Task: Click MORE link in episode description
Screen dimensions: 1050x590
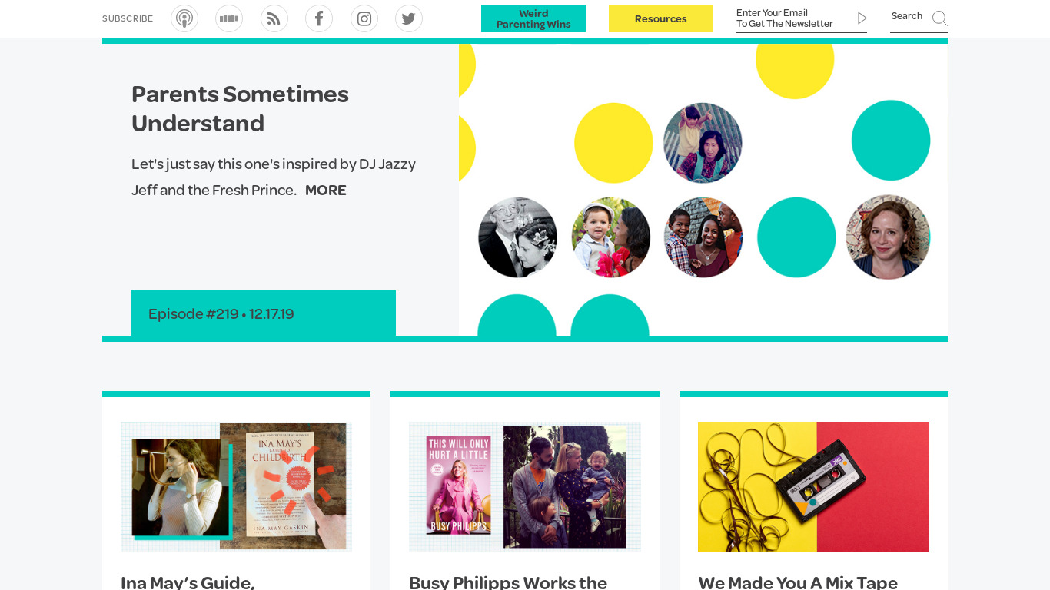Action: tap(325, 191)
